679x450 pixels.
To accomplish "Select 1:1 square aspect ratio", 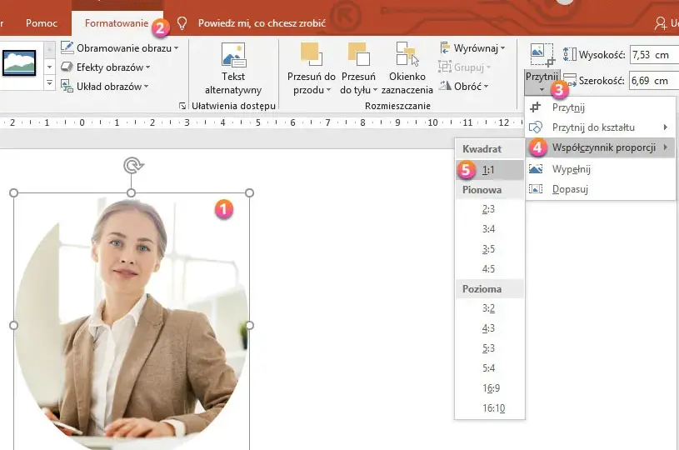I will [x=490, y=170].
